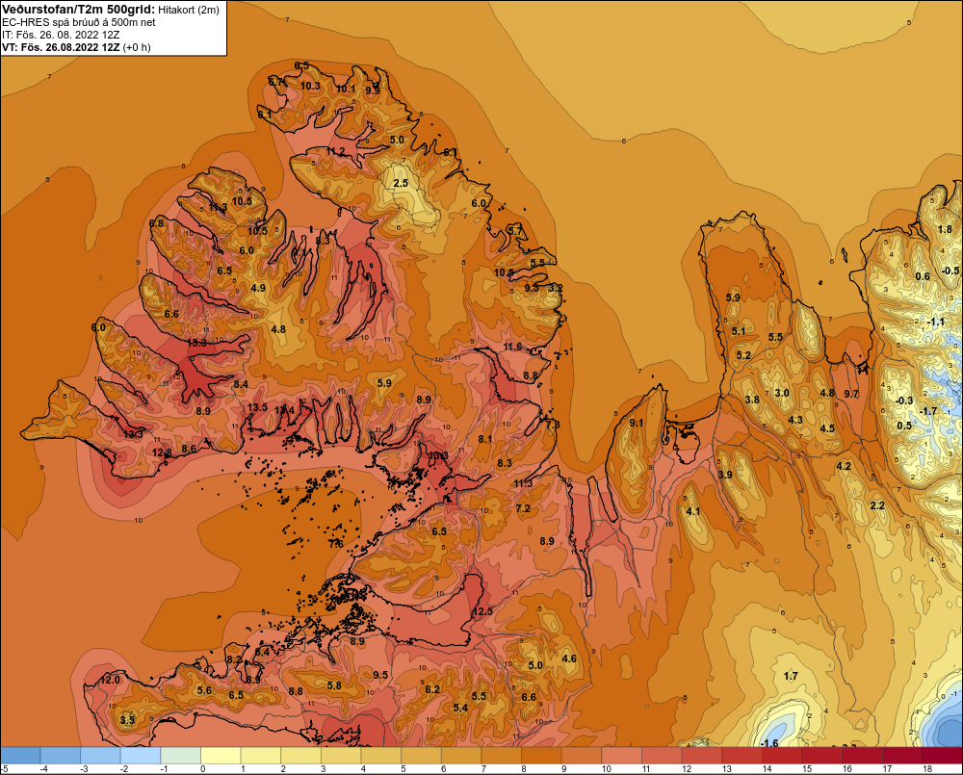Image resolution: width=963 pixels, height=775 pixels.
Task: Click the 'Veðurstofan/T2m 500grid:' title text
Action: (x=79, y=10)
